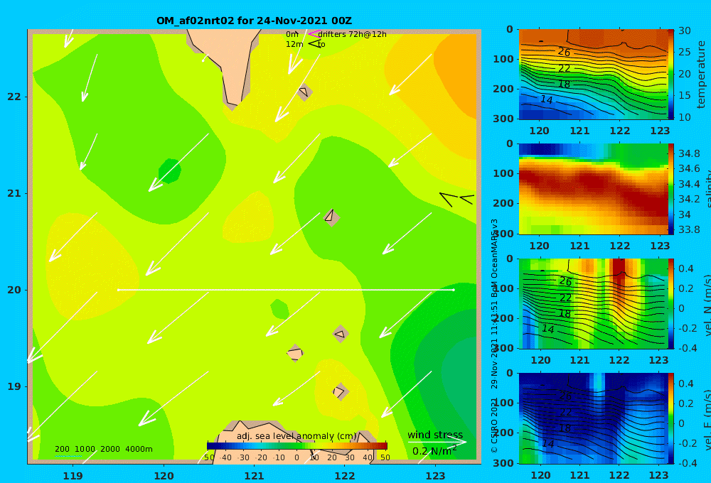Image resolution: width=711 pixels, height=483 pixels.
Task: Click latitude label 19 on the main map
Action: [x=14, y=386]
